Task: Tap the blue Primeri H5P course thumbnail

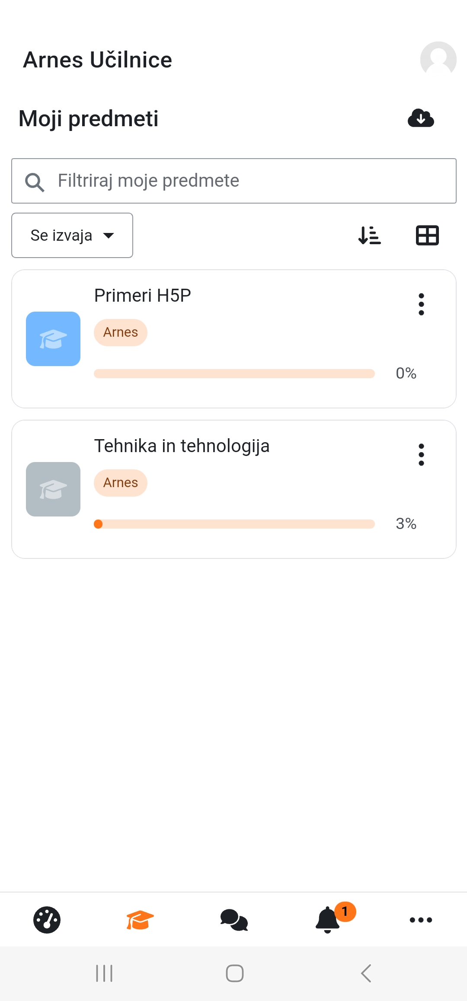Action: pos(53,339)
